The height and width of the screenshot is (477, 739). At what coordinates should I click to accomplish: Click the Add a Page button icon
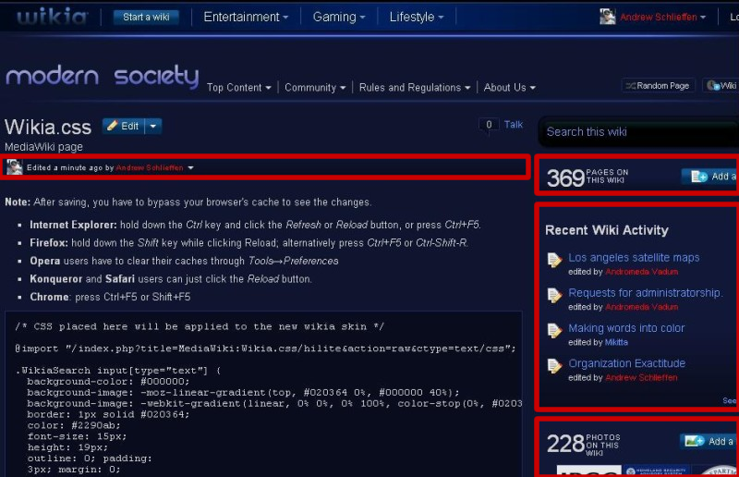pyautogui.click(x=698, y=177)
